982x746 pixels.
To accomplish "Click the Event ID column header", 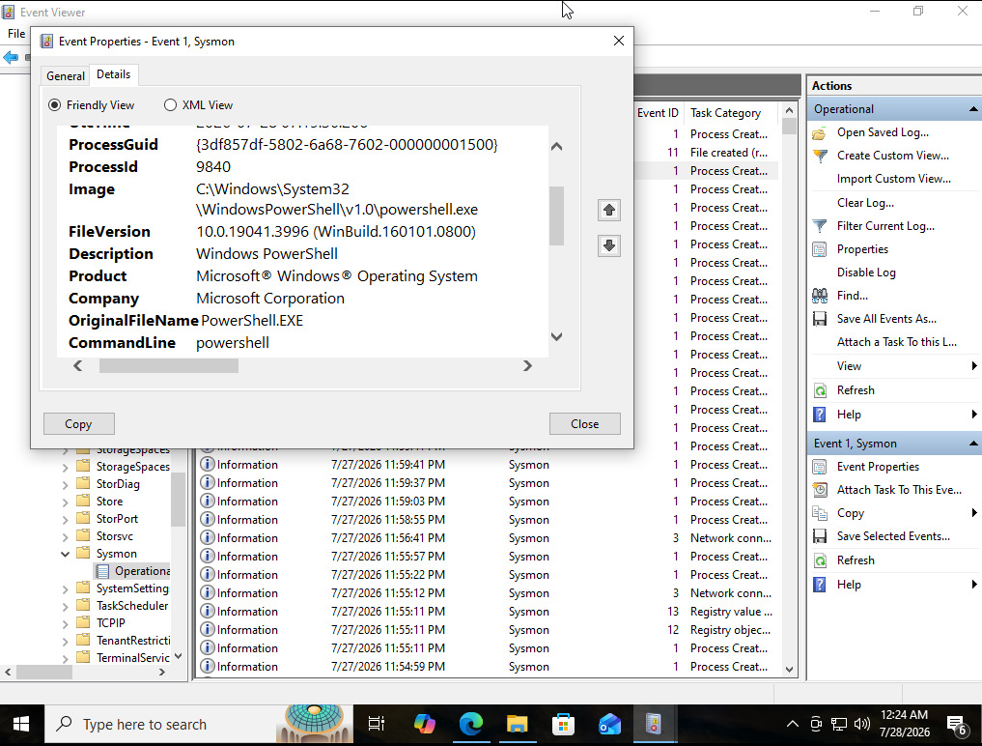I will [658, 113].
